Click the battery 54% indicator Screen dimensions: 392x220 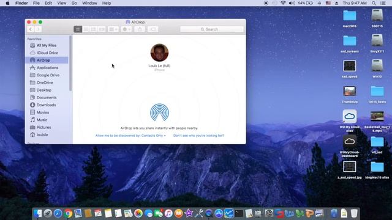click(x=305, y=3)
